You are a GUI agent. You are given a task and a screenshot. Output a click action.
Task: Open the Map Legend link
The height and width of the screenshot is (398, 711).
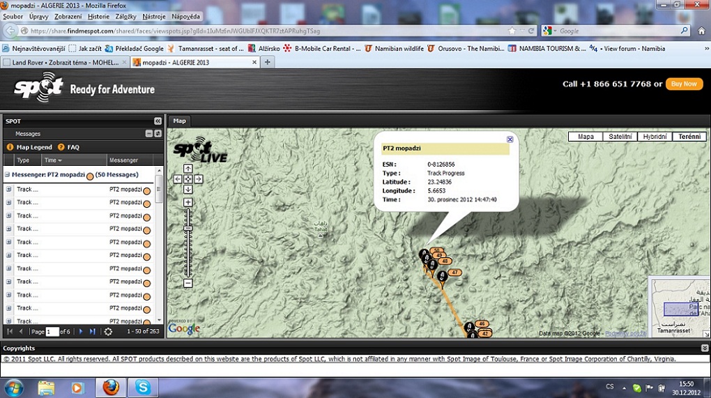[x=33, y=147]
